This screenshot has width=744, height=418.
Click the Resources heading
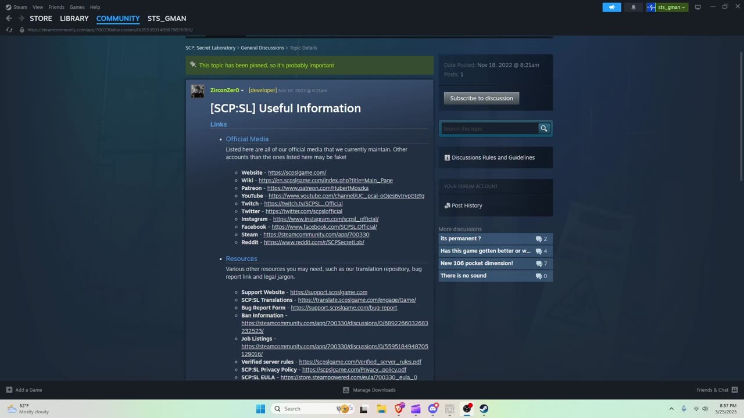click(241, 258)
